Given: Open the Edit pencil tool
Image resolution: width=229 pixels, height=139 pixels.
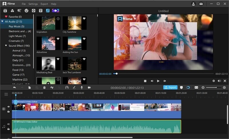Looking at the screenshot, I should click(x=74, y=87).
